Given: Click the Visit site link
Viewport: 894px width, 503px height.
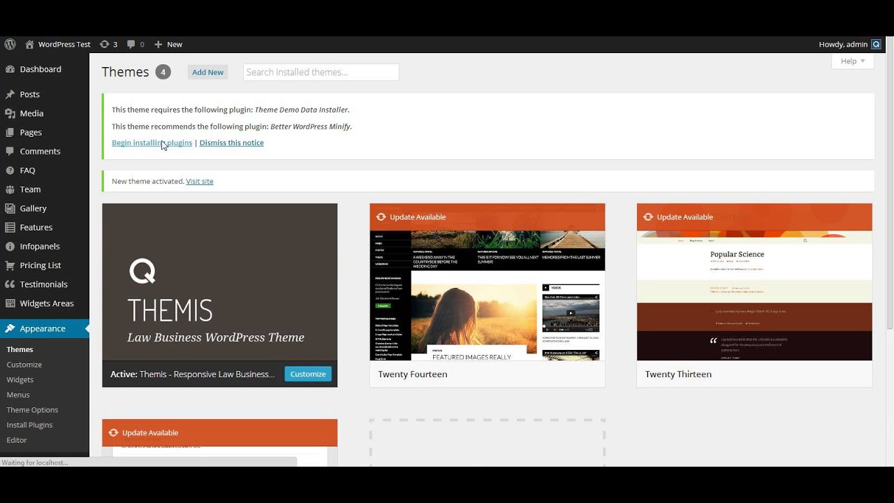Looking at the screenshot, I should pyautogui.click(x=200, y=181).
